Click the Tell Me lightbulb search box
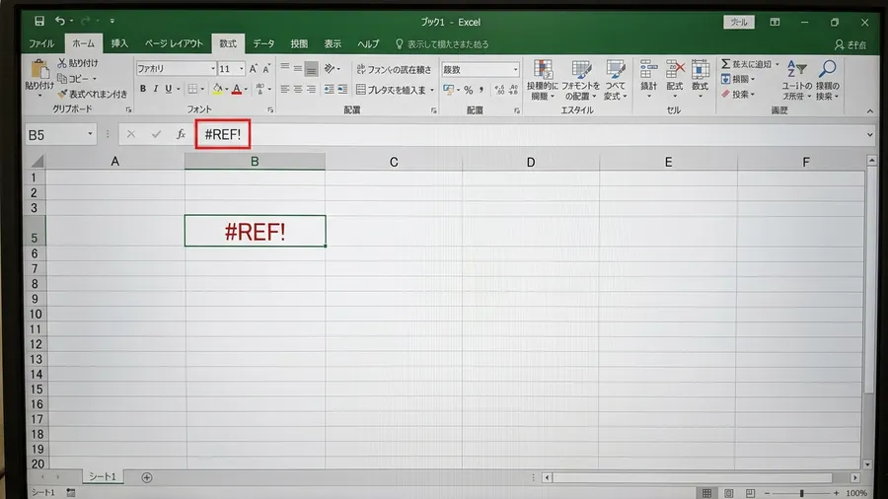The image size is (888, 499). [x=442, y=44]
